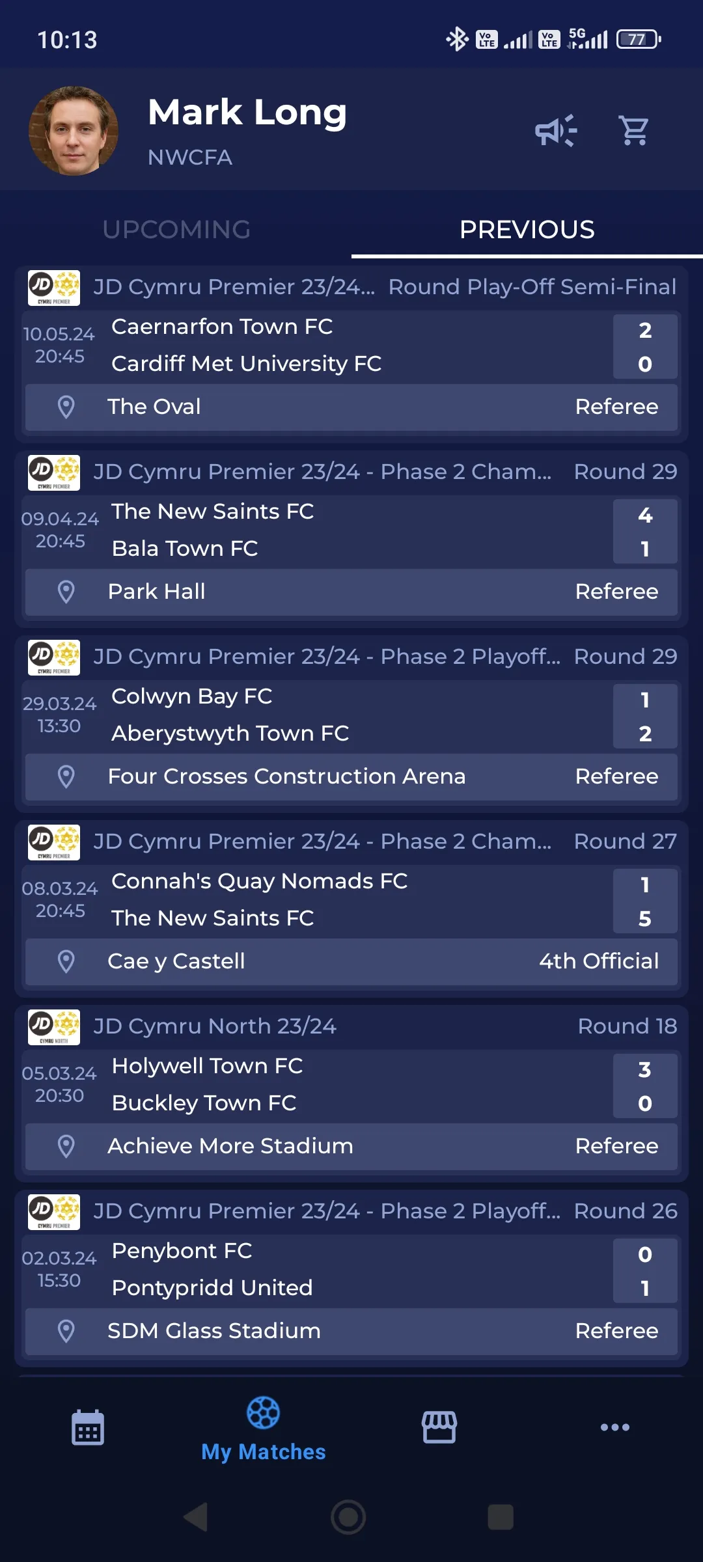
Task: Open The New Saints vs Bala Town match
Action: click(351, 530)
